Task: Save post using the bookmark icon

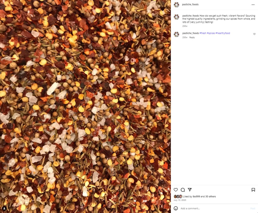Action: [x=253, y=190]
